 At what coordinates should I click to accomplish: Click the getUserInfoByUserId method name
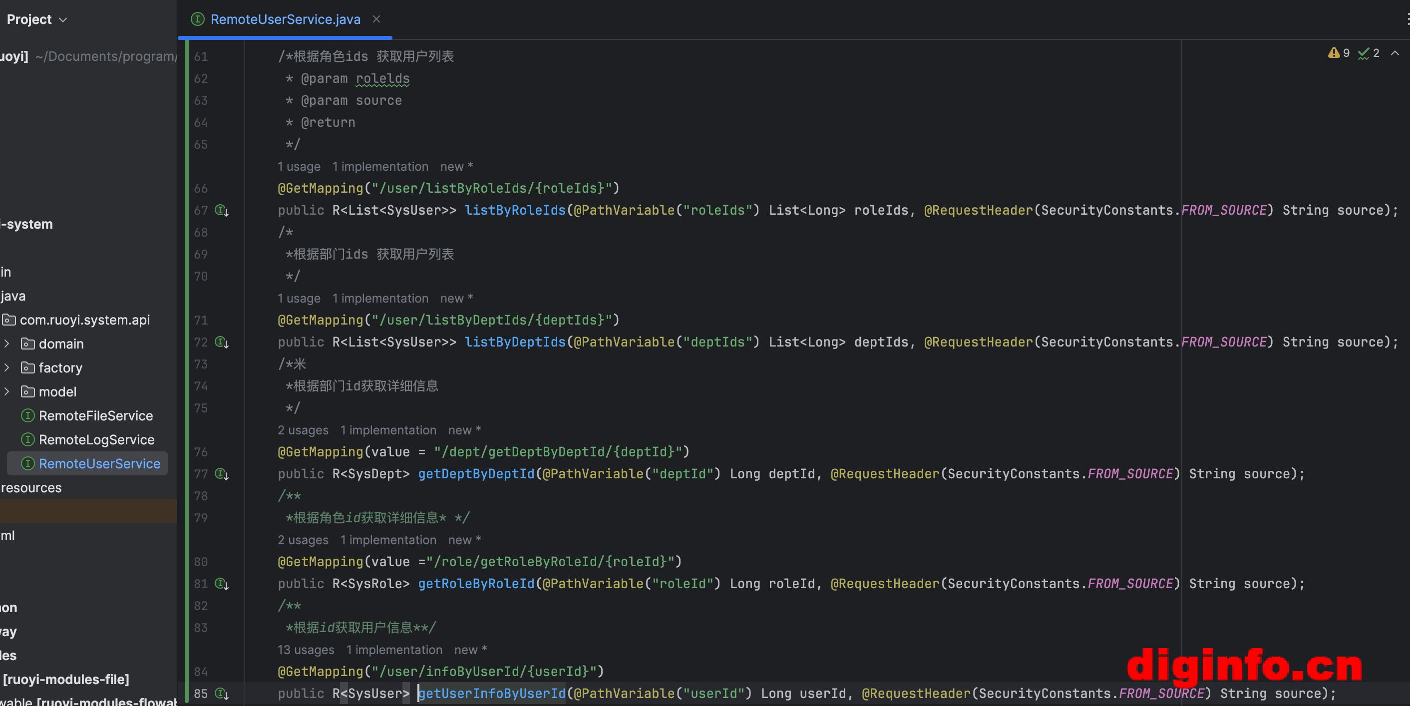[491, 694]
